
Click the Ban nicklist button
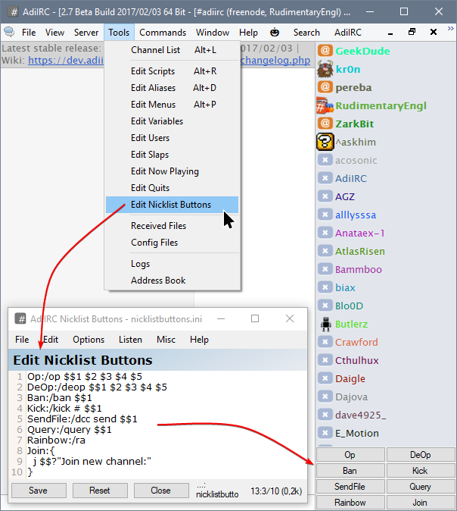(x=350, y=471)
